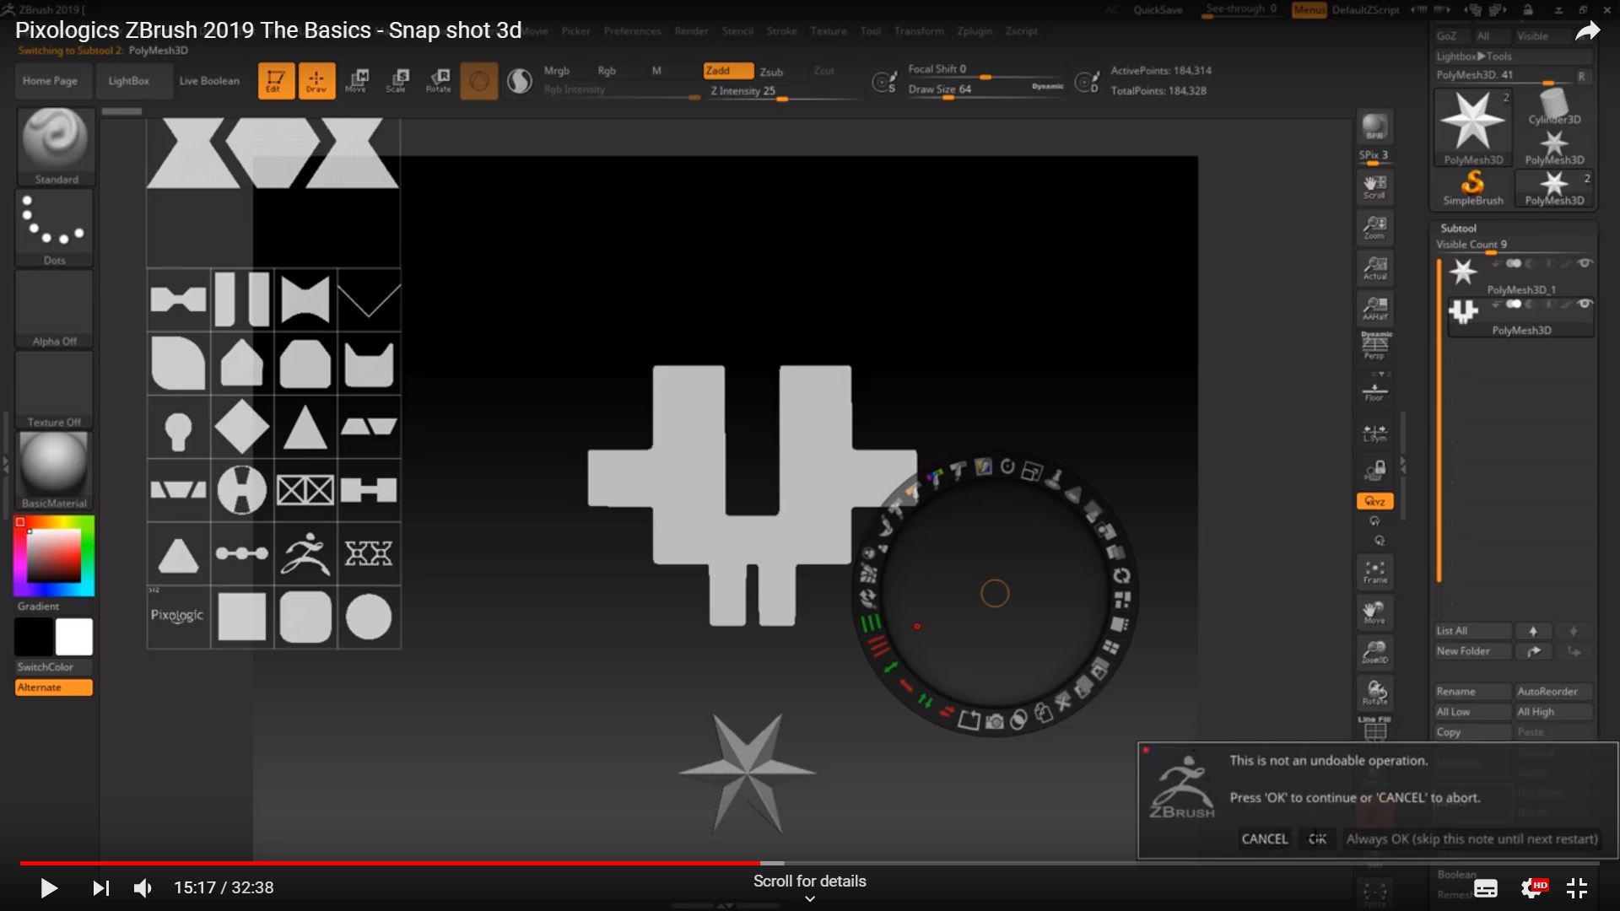This screenshot has width=1620, height=911.
Task: Toggle Dynamic Persp view
Action: coord(1375,345)
